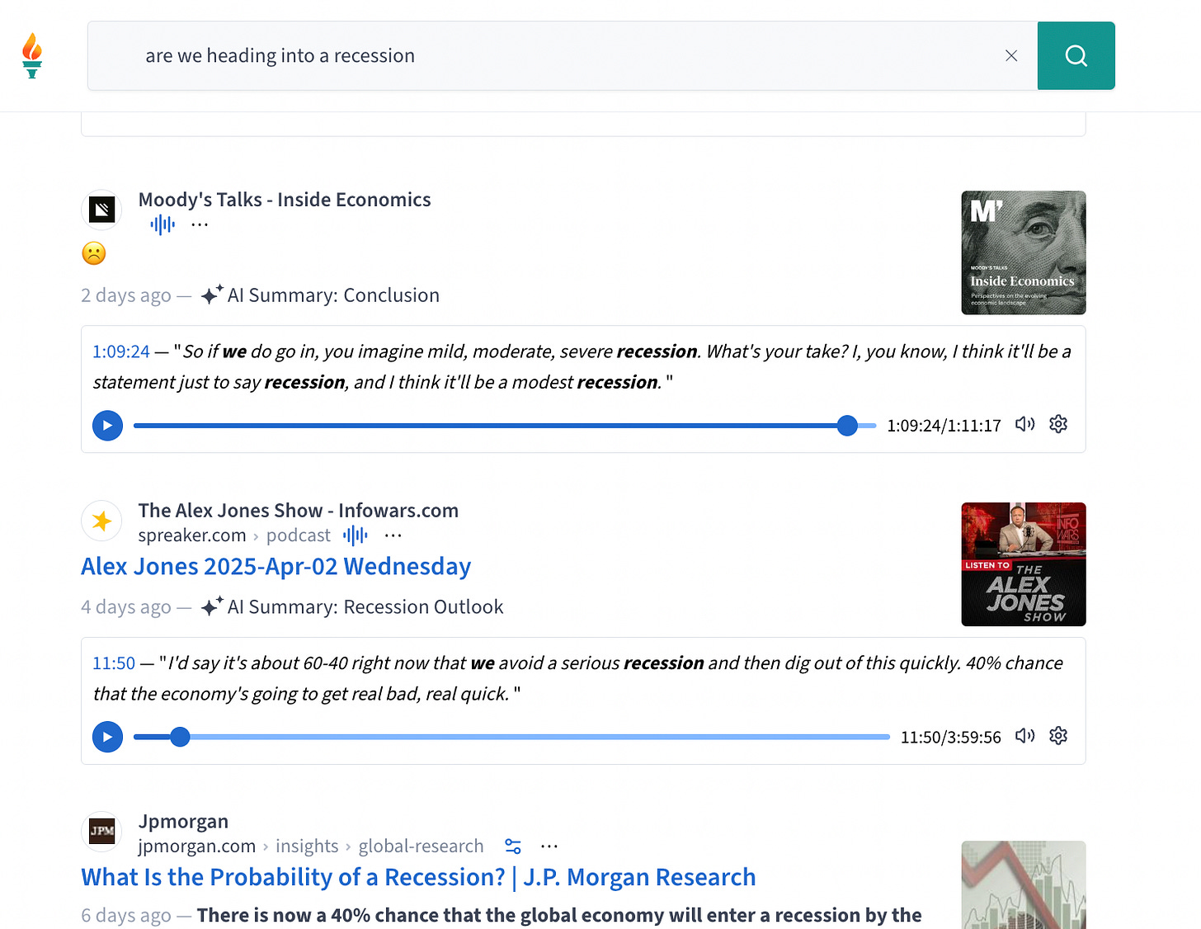
Task: Click the 1:09:24/1:11:17 time readout
Action: (x=944, y=426)
